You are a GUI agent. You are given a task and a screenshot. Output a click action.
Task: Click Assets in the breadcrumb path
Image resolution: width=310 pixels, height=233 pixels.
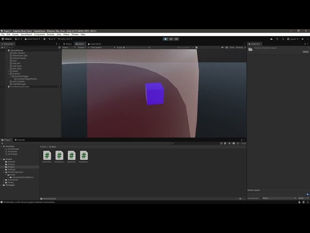point(43,147)
